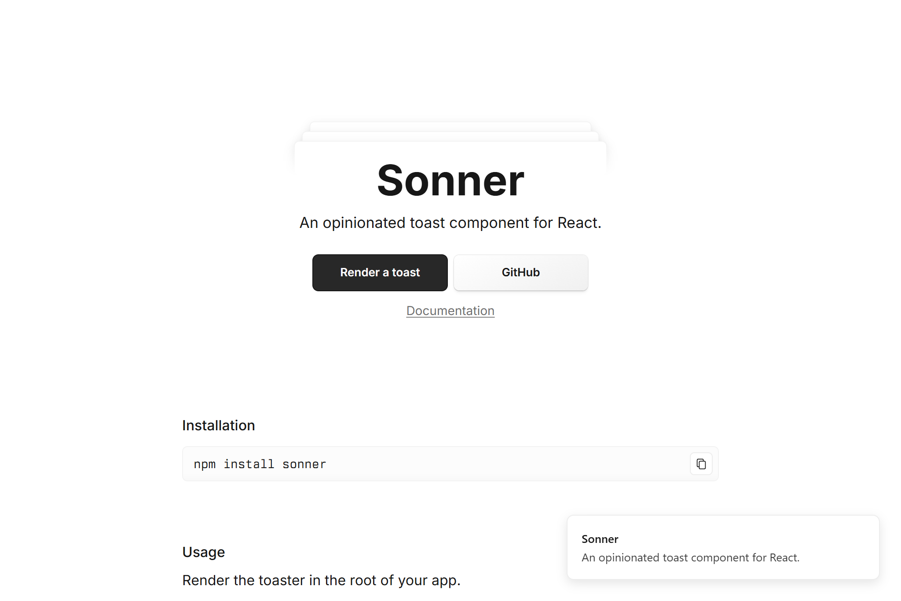Click the copy icon in the code block

point(701,464)
